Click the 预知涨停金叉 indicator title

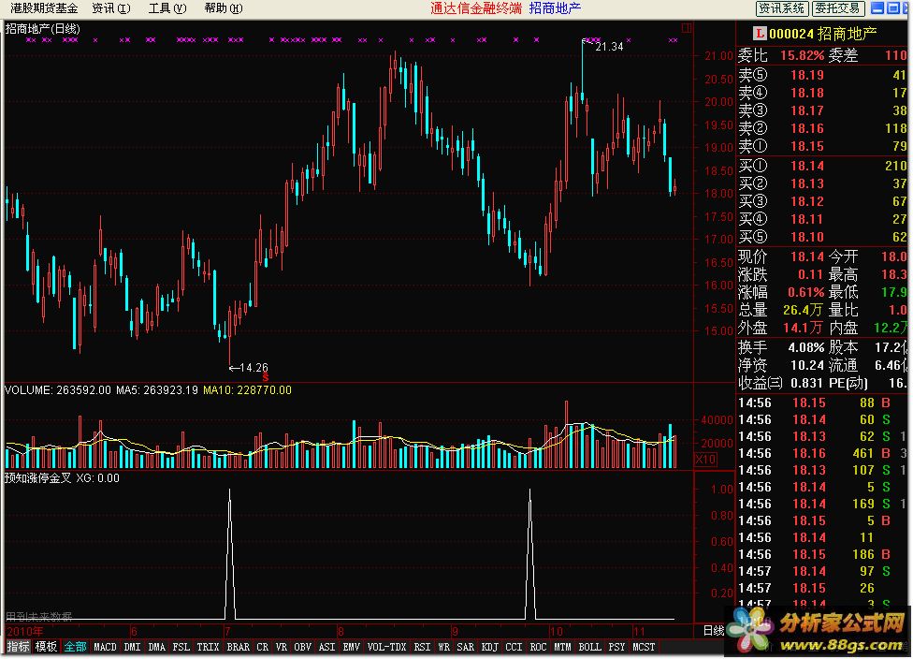[x=37, y=478]
